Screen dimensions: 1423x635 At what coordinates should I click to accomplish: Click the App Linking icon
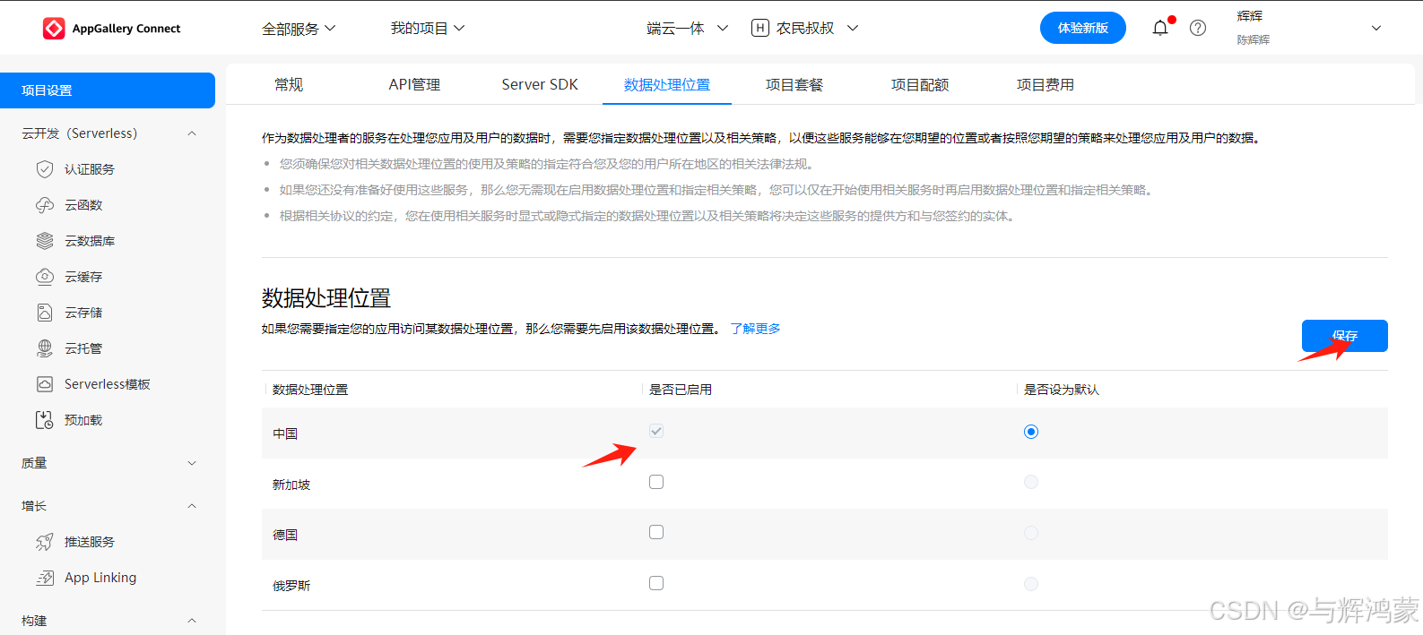pyautogui.click(x=45, y=578)
